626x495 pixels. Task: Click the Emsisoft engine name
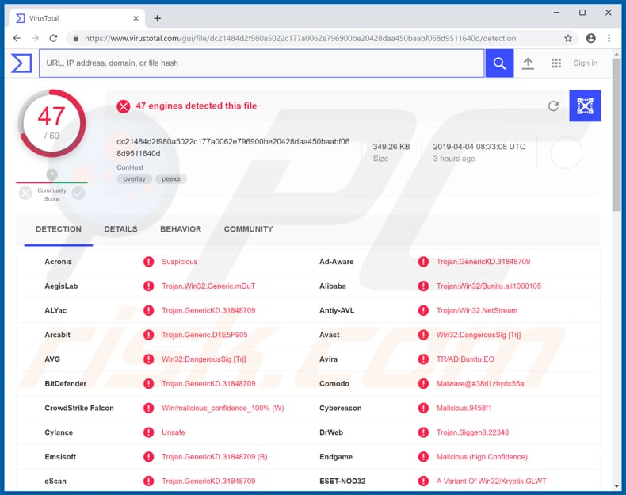pyautogui.click(x=60, y=457)
